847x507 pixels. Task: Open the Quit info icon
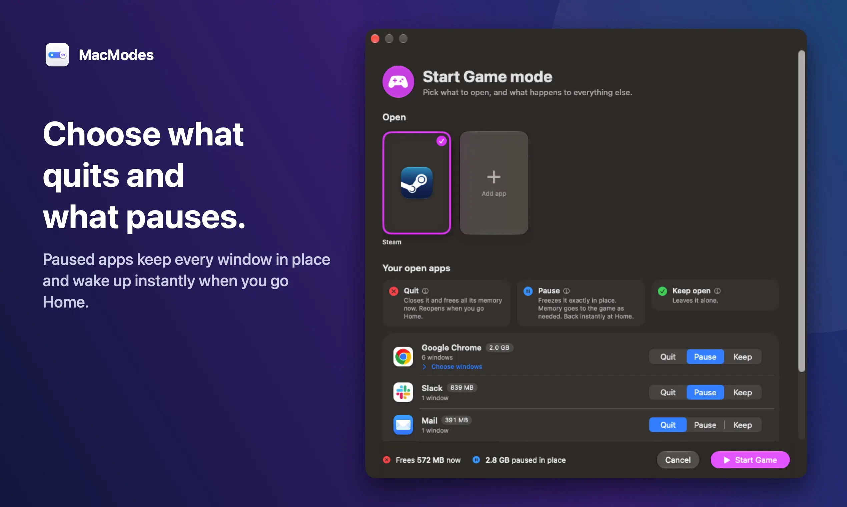425,291
